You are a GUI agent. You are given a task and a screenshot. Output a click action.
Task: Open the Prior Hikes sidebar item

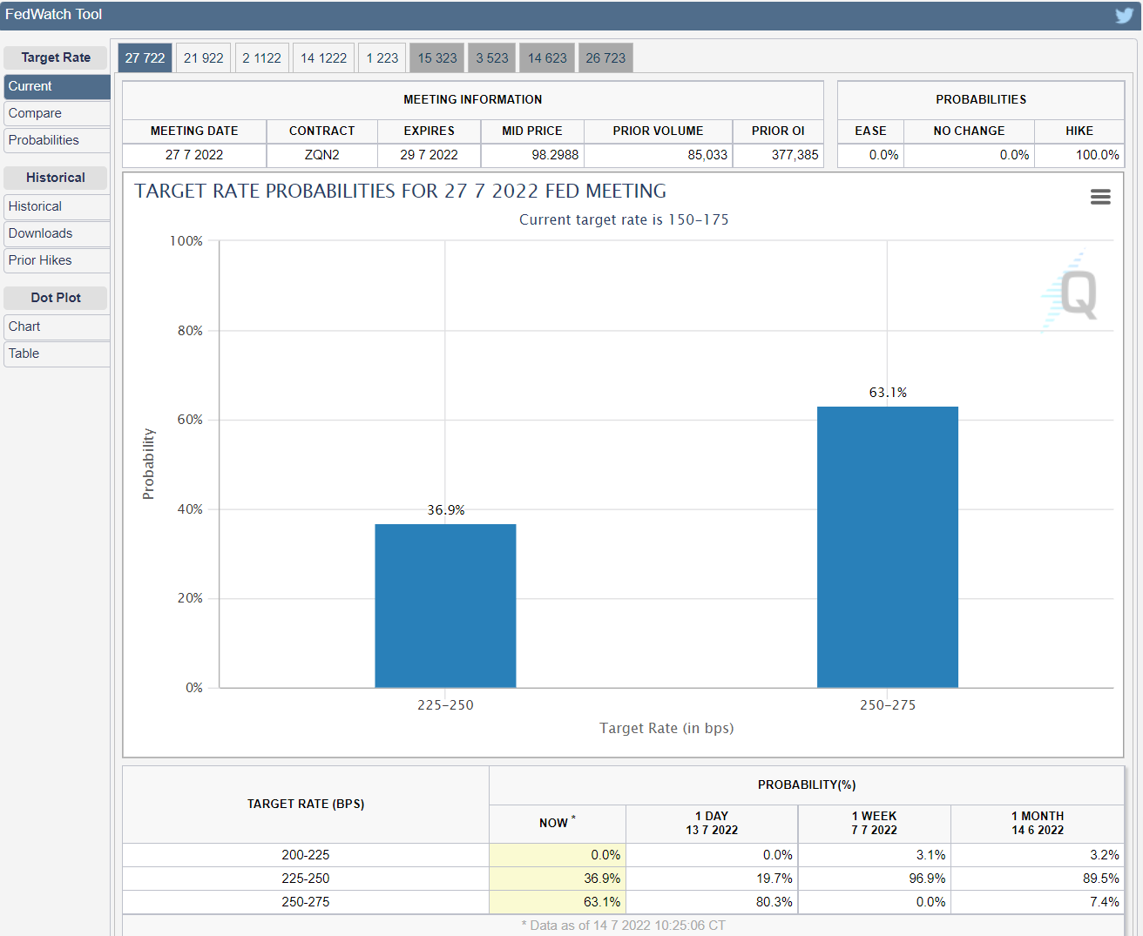click(x=57, y=260)
